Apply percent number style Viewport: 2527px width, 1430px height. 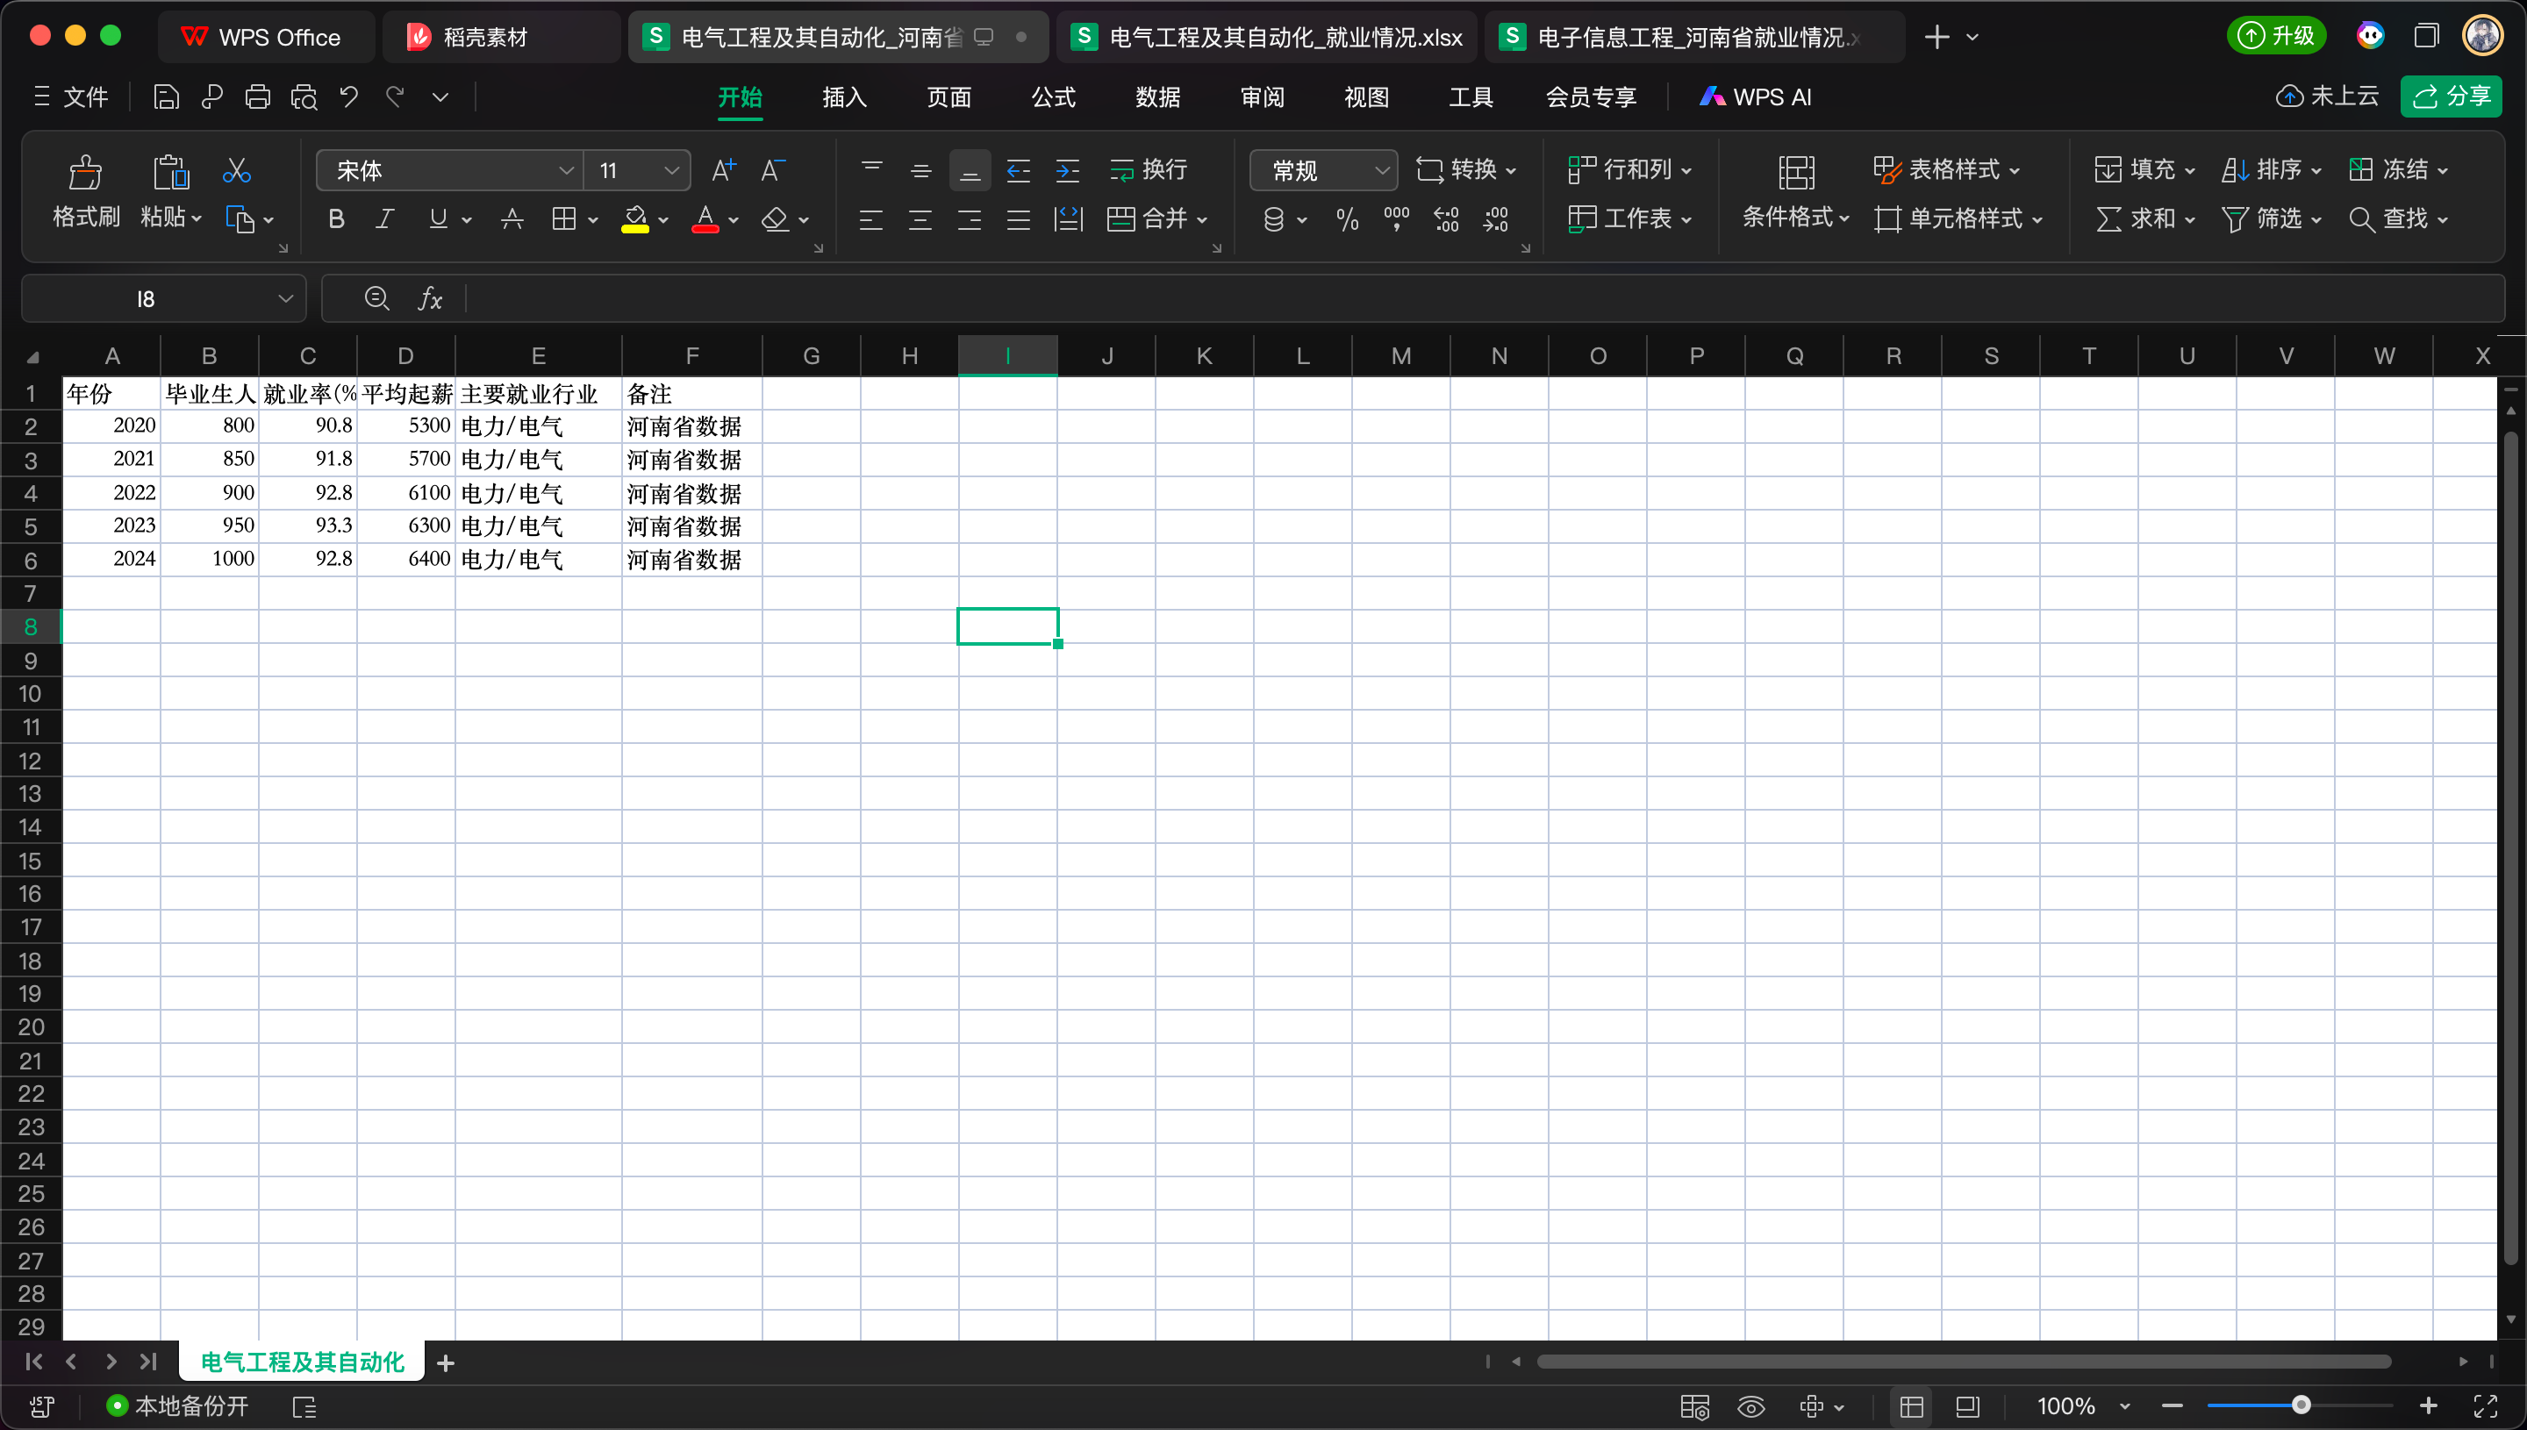tap(1347, 219)
